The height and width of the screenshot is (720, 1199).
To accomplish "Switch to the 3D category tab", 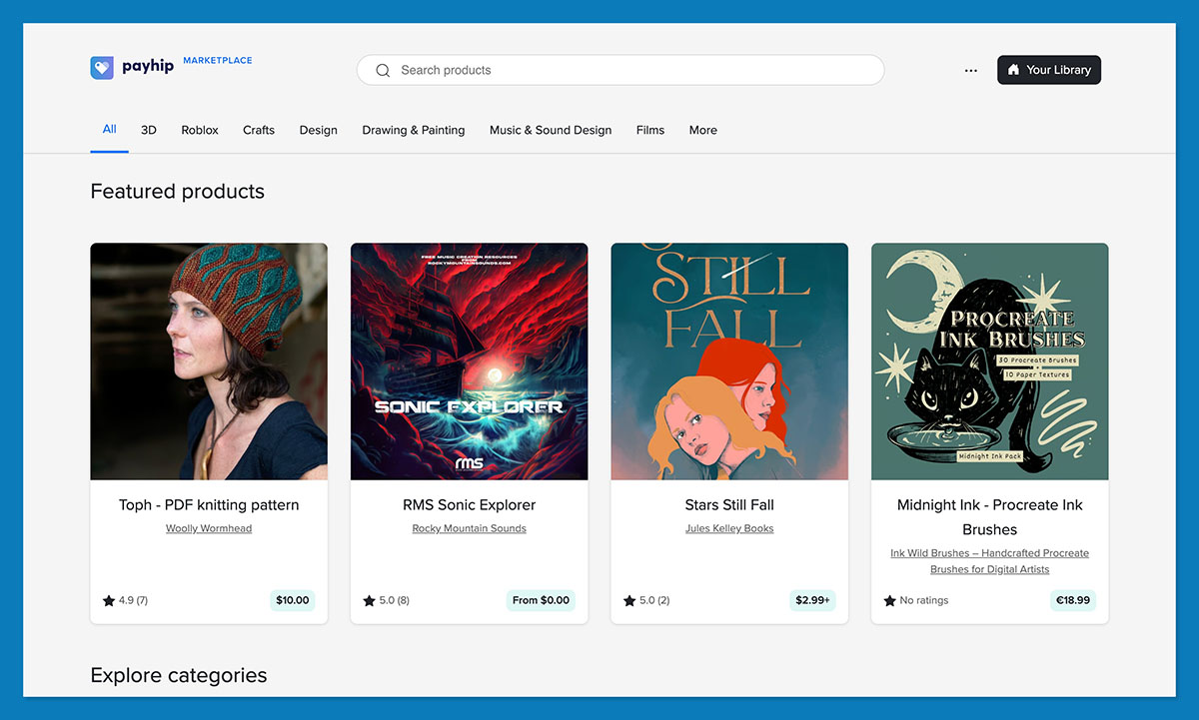I will pyautogui.click(x=149, y=130).
